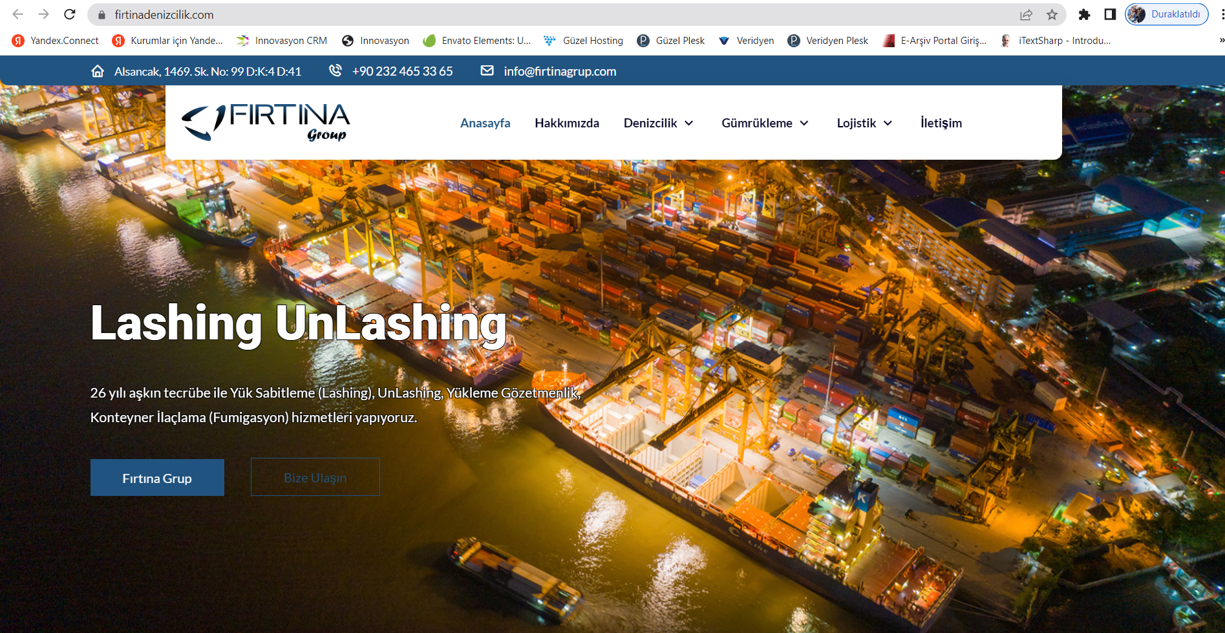Reload the page with refresh icon

click(x=70, y=14)
